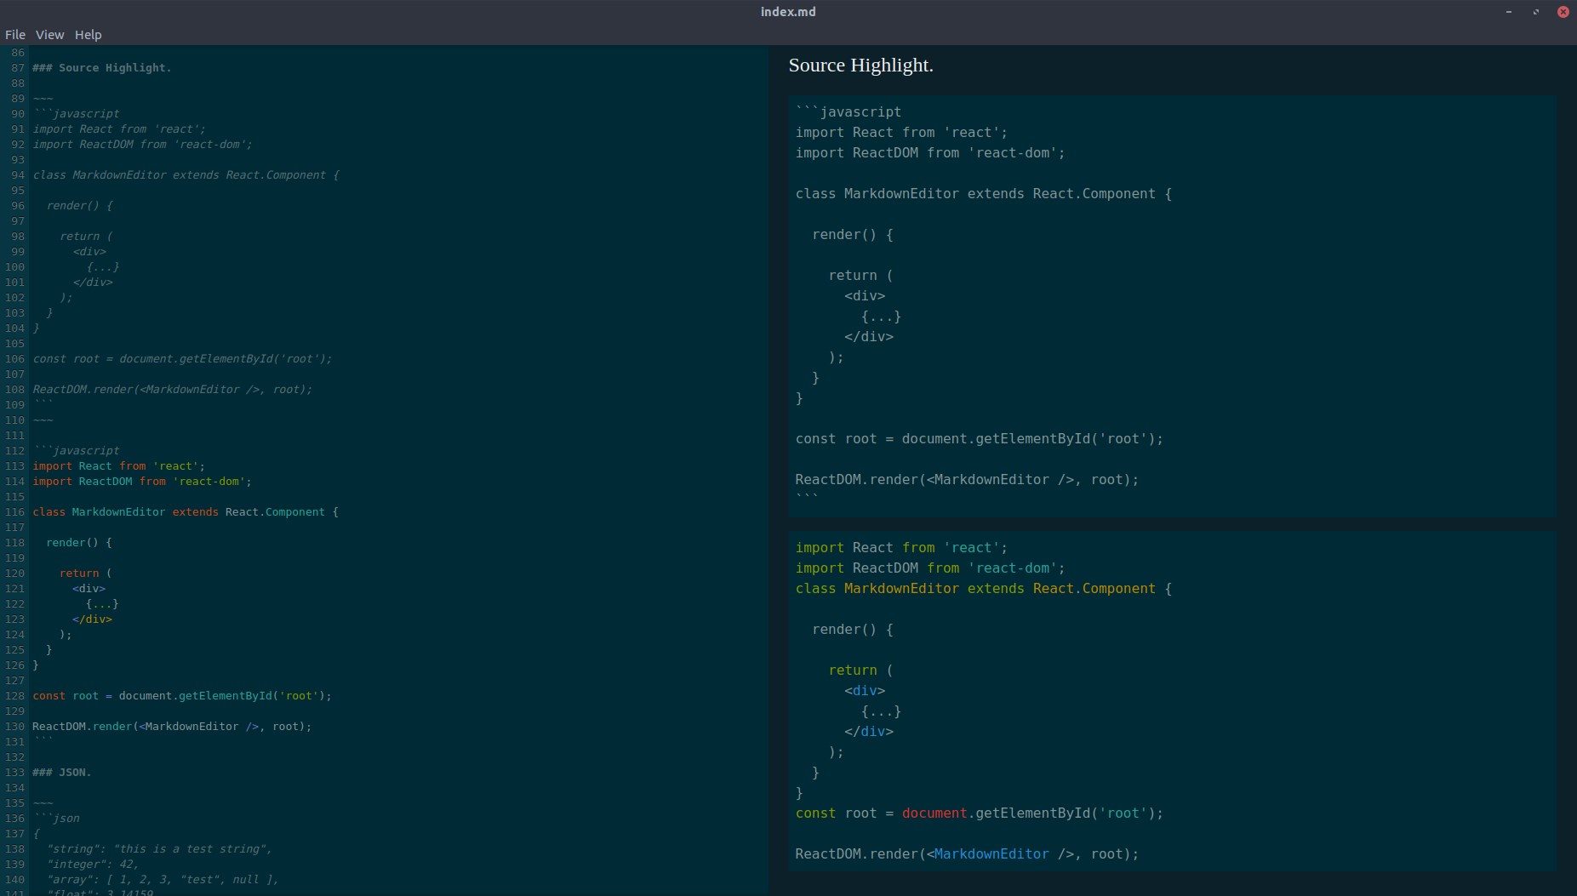
Task: Open the File menu
Action: coord(15,35)
